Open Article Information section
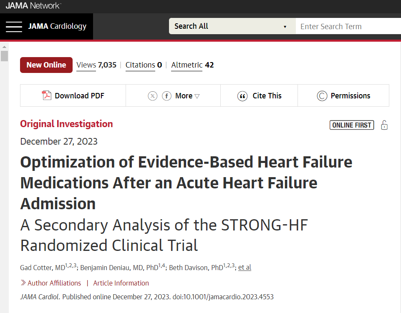The height and width of the screenshot is (313, 401). [x=121, y=283]
